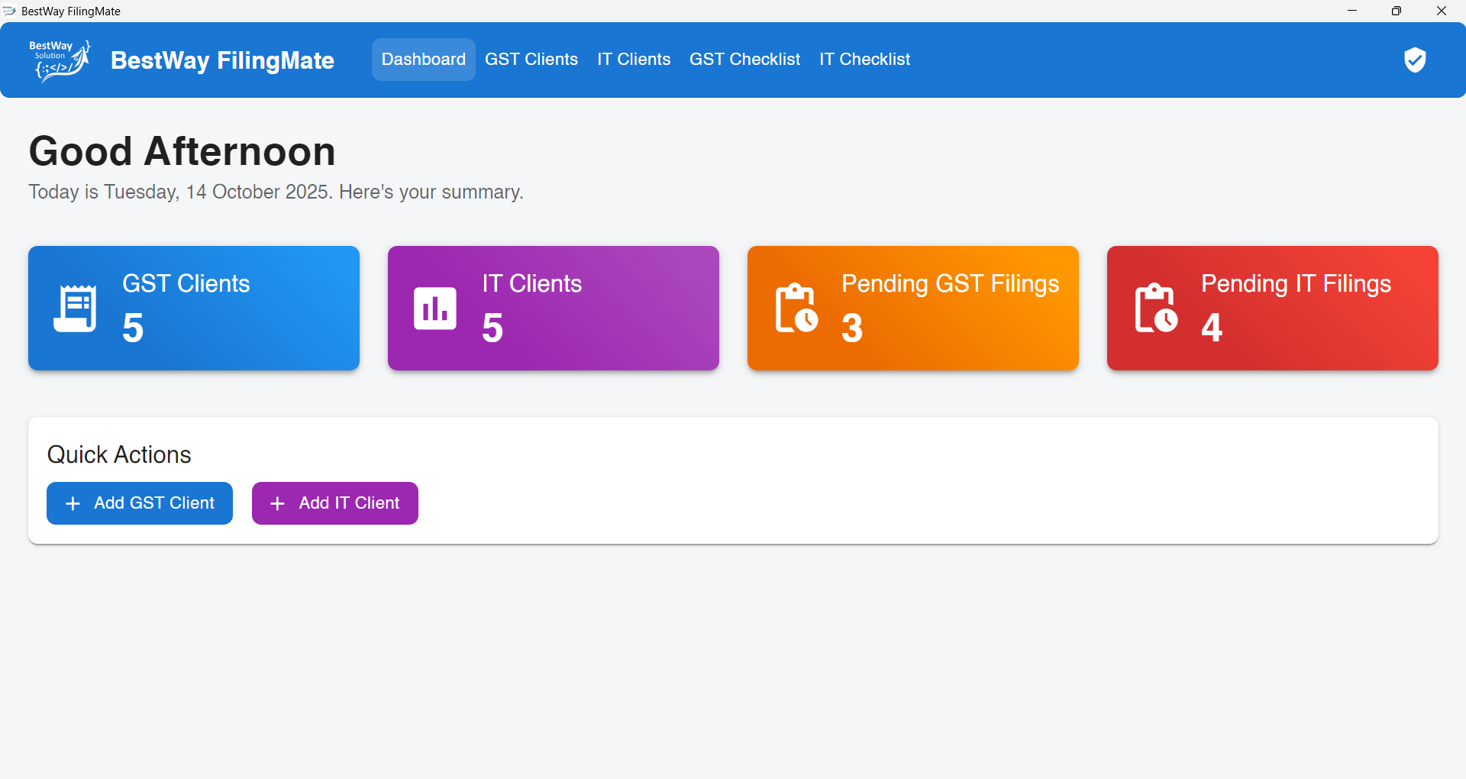Screen dimensions: 1466x779
Task: Click the Good Afternoon greeting
Action: 182,151
